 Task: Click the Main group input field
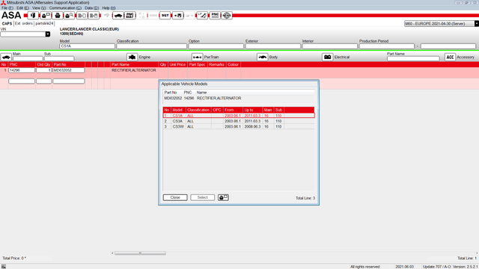pyautogui.click(x=28, y=58)
